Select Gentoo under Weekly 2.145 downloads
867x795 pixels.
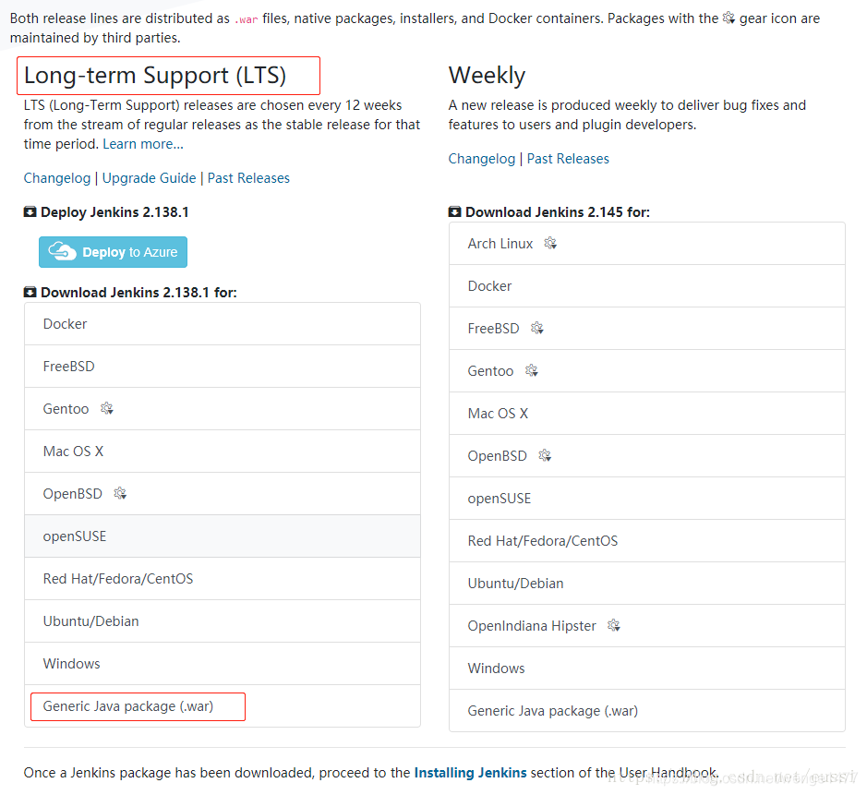647,371
